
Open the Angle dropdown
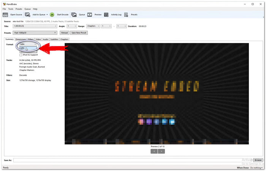[72, 26]
